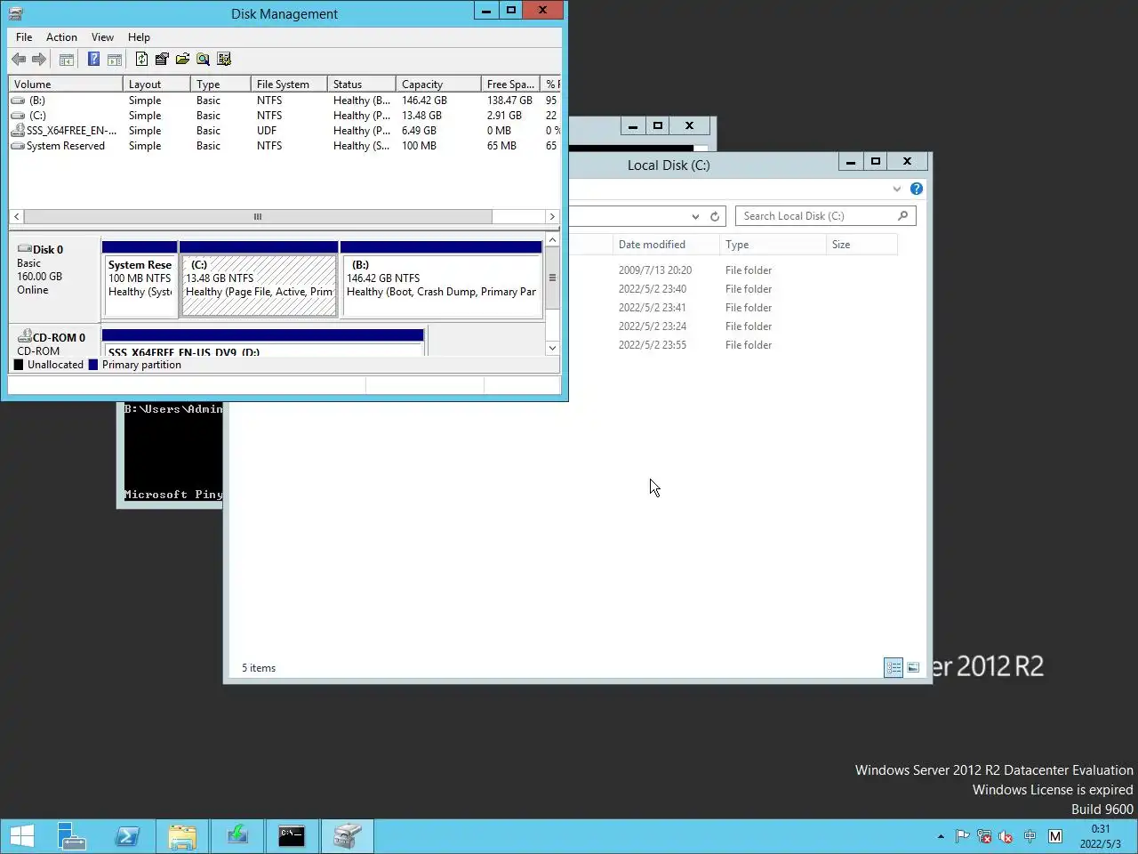Launch PowerShell from the taskbar
The height and width of the screenshot is (854, 1138).
click(127, 836)
